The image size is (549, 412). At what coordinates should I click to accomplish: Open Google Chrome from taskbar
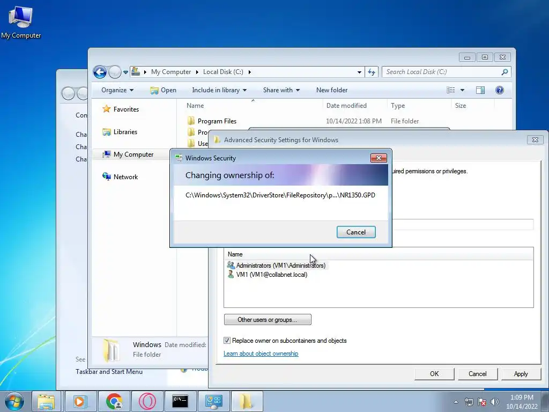(x=114, y=401)
